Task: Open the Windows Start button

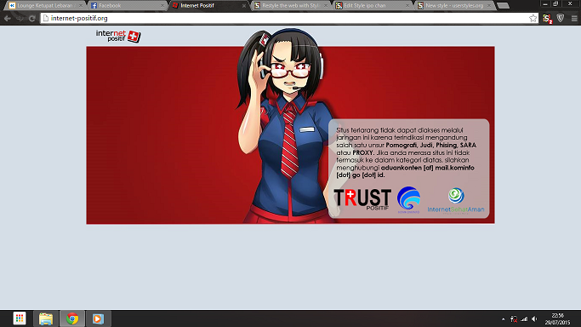Action: click(x=20, y=318)
